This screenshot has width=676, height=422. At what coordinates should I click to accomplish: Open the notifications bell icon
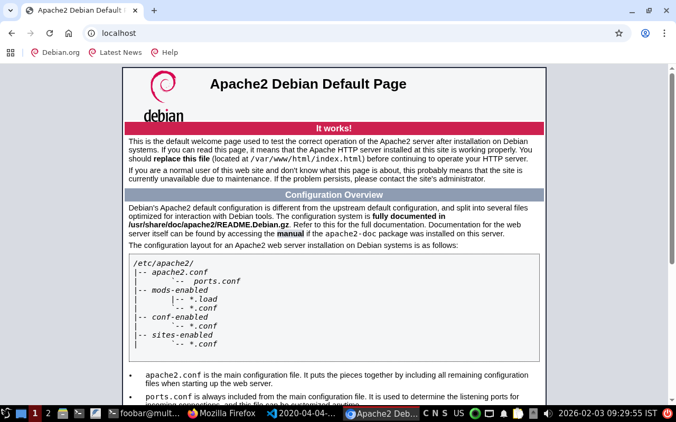[504, 414]
